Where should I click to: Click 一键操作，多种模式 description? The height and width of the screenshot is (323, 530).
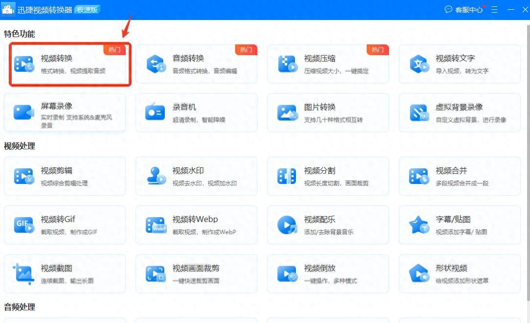tap(330, 281)
